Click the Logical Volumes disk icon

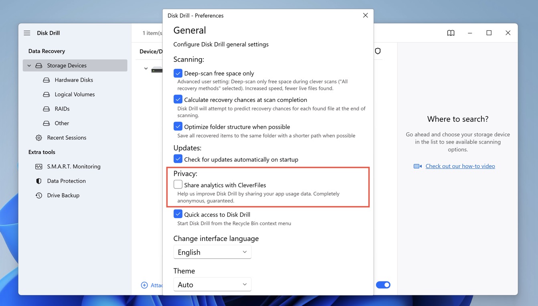tap(47, 94)
